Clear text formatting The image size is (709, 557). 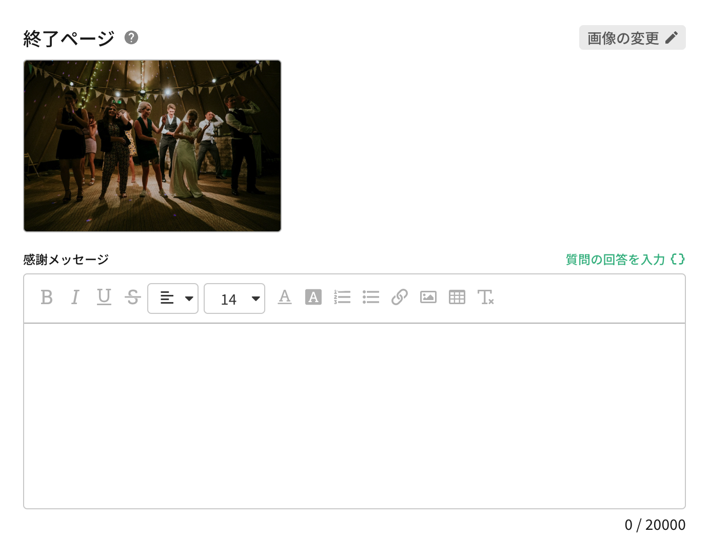(486, 297)
